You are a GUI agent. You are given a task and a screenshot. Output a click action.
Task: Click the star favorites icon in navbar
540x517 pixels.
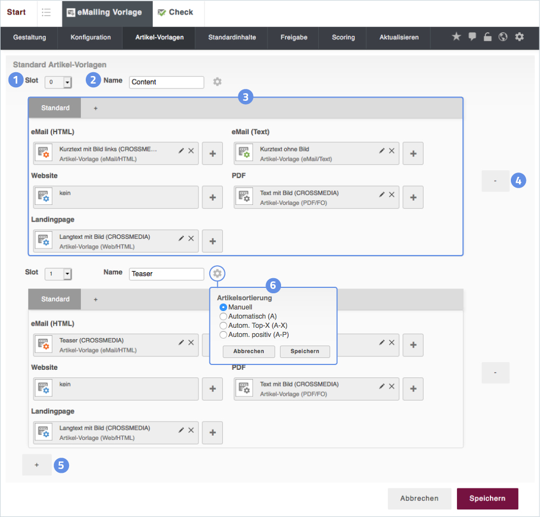point(456,37)
